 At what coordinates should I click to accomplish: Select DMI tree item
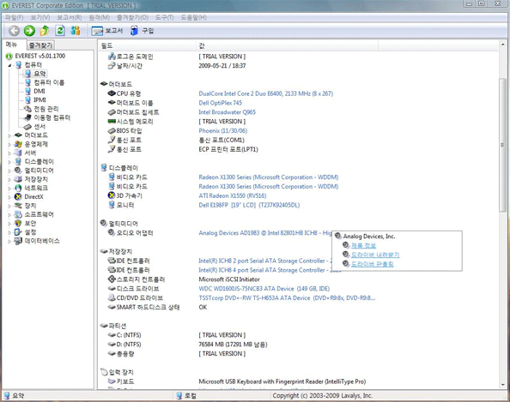pos(39,91)
